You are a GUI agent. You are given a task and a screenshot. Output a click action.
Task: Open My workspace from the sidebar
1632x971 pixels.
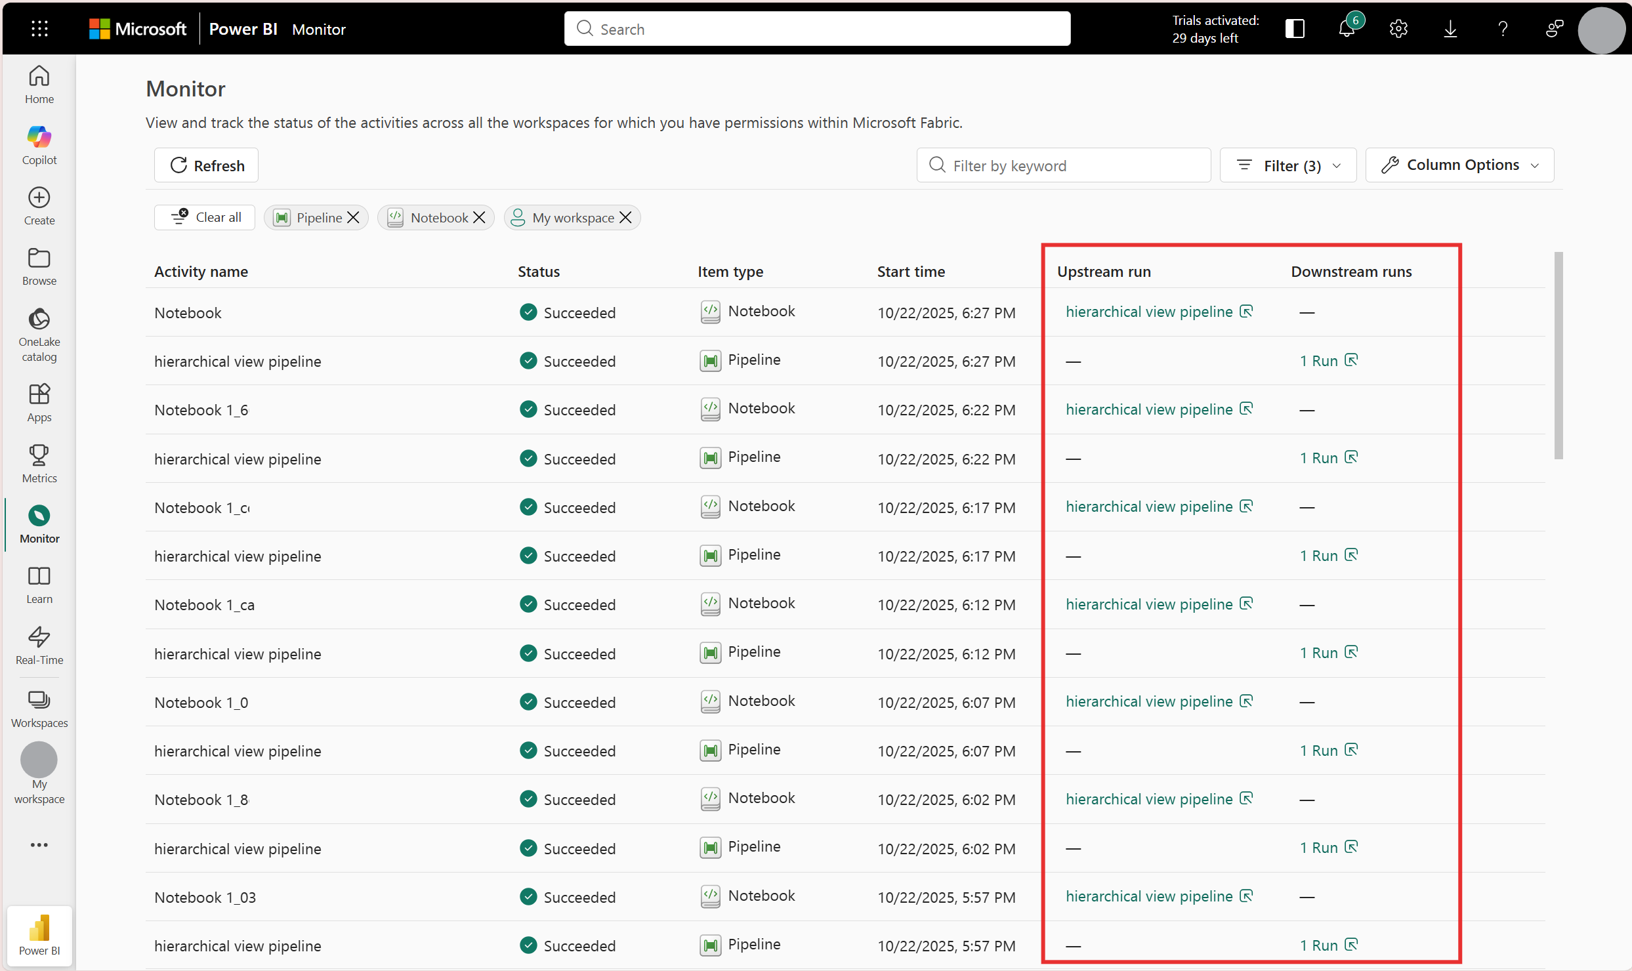tap(39, 774)
